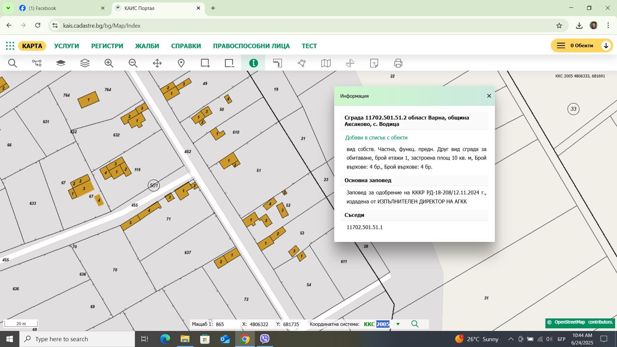The width and height of the screenshot is (617, 347).
Task: Select neighbor 11702.501.51.1 text
Action: (x=364, y=227)
